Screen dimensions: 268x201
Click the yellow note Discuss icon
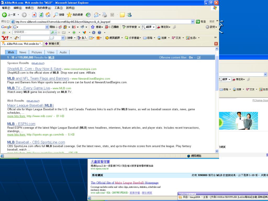[122, 15]
